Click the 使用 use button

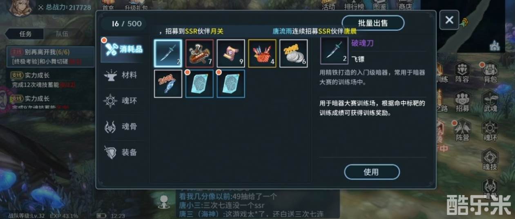point(371,172)
